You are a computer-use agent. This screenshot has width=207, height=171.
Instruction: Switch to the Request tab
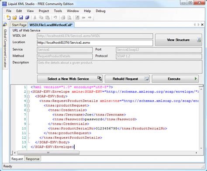pos(17,159)
